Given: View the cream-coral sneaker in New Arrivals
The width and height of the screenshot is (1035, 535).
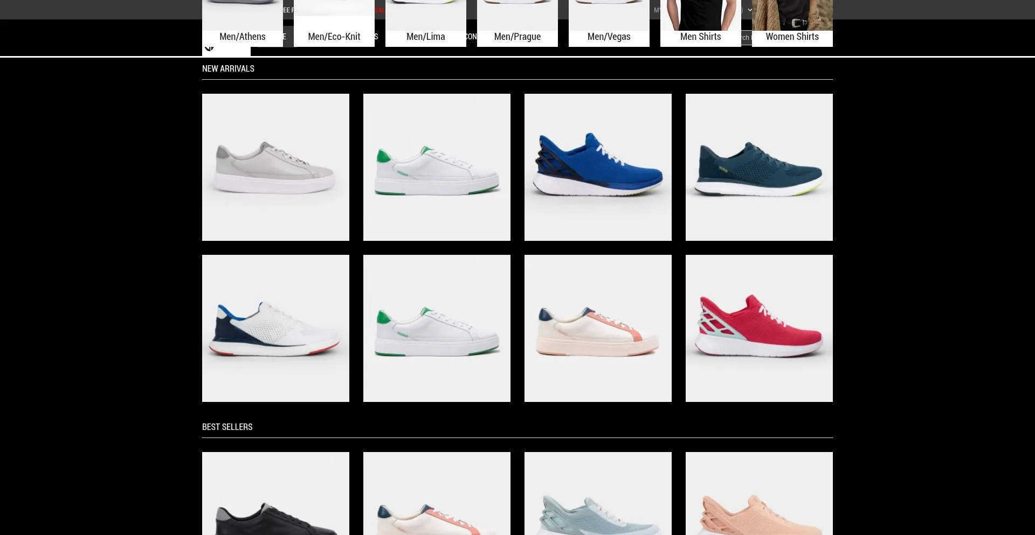Looking at the screenshot, I should pos(598,328).
